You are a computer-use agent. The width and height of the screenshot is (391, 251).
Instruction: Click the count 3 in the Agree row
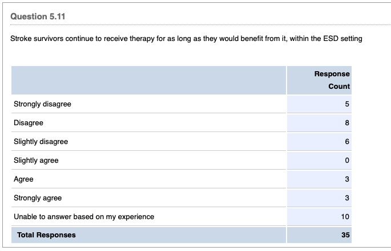pos(346,179)
